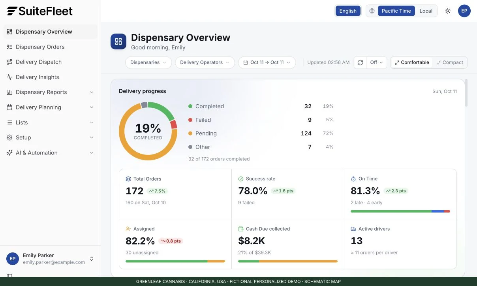Click the Success rate check icon
Screen dimensions: 477x286
coord(241,179)
